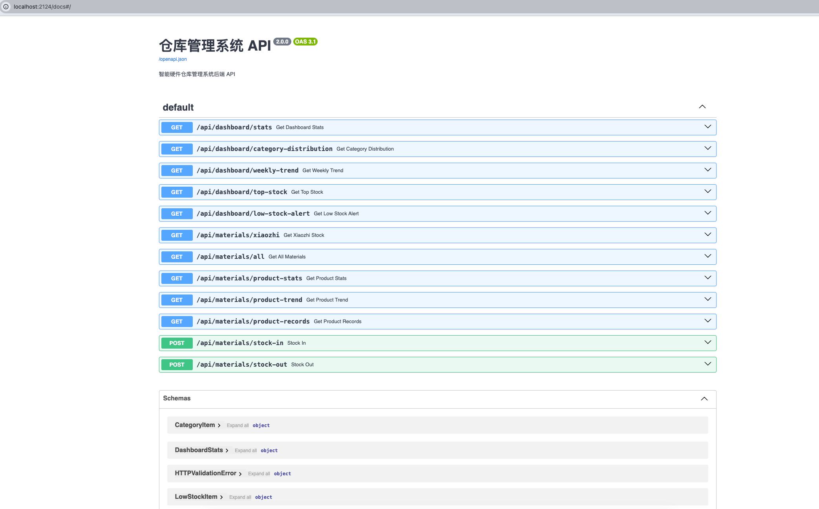Click the site info icon in address bar
The height and width of the screenshot is (509, 819).
click(x=6, y=7)
